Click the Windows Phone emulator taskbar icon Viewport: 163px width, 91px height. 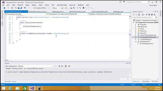pos(39,88)
